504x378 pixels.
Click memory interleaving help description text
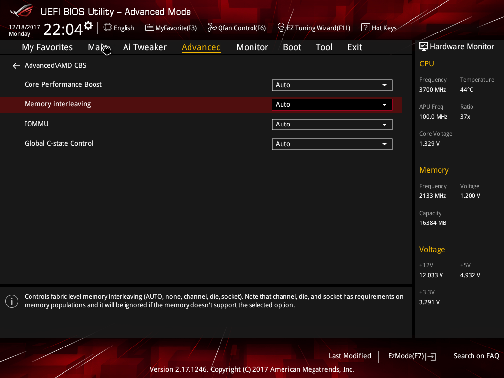(x=214, y=301)
